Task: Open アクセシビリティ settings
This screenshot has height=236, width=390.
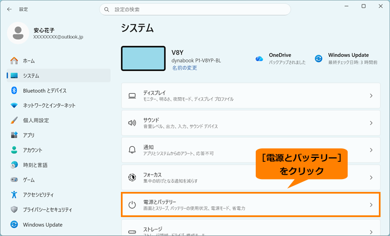Action: click(58, 195)
